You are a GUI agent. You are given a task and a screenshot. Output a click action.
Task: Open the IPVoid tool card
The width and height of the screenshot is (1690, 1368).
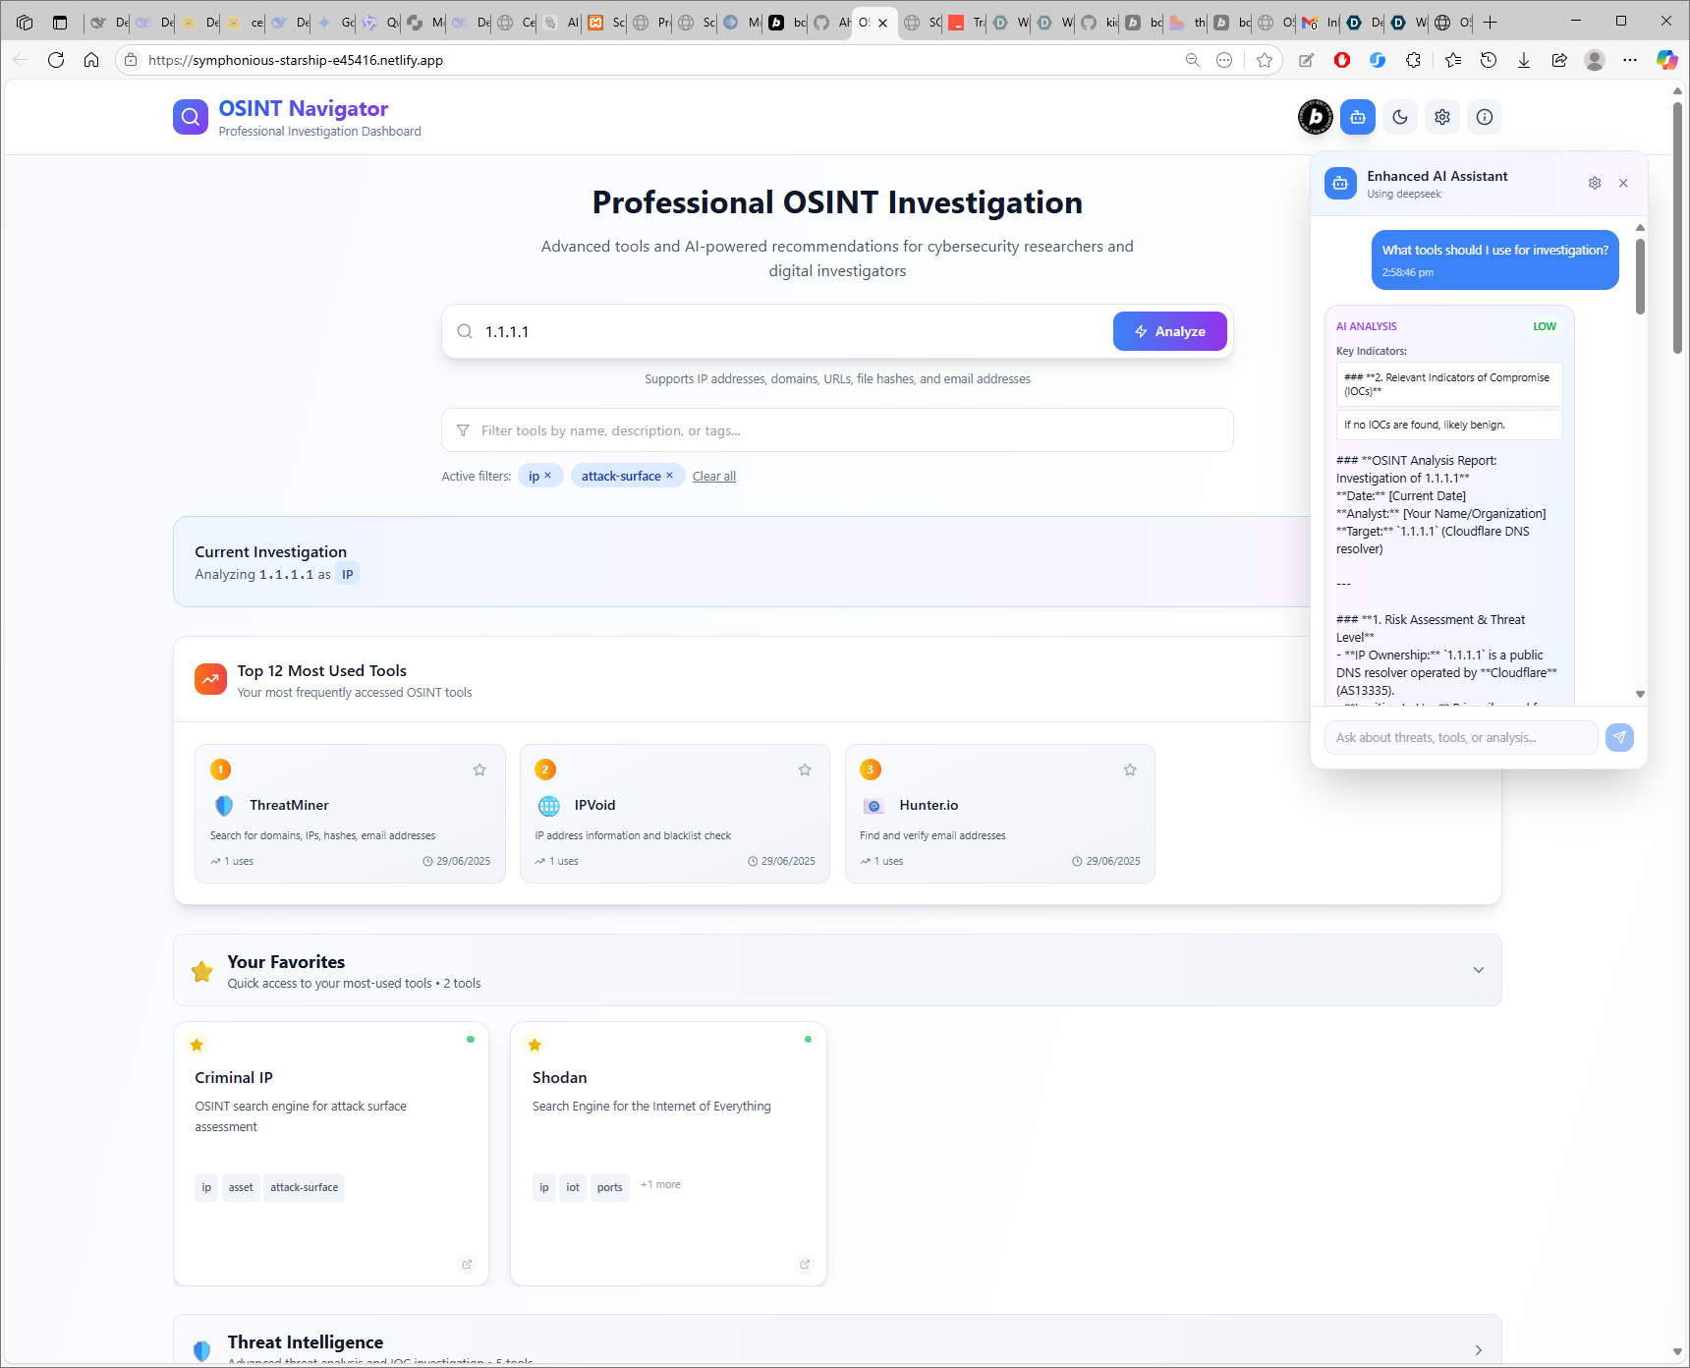pos(675,814)
